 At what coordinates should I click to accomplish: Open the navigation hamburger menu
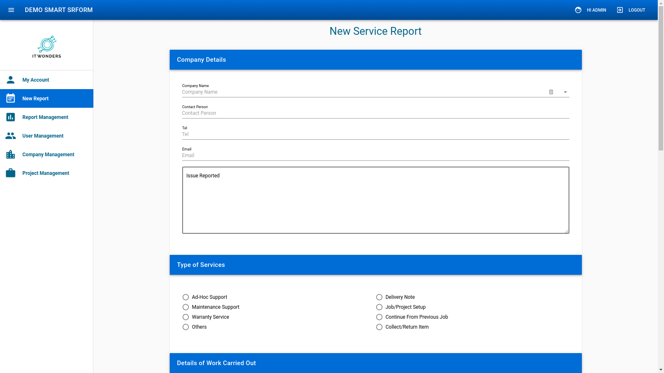point(11,10)
